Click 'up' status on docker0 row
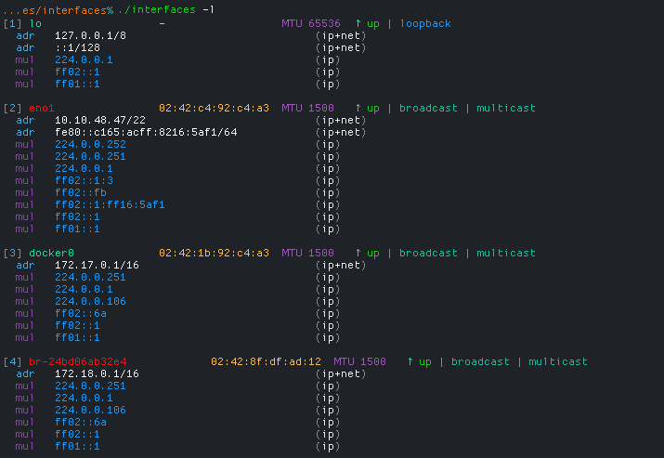The image size is (664, 458). (x=373, y=254)
